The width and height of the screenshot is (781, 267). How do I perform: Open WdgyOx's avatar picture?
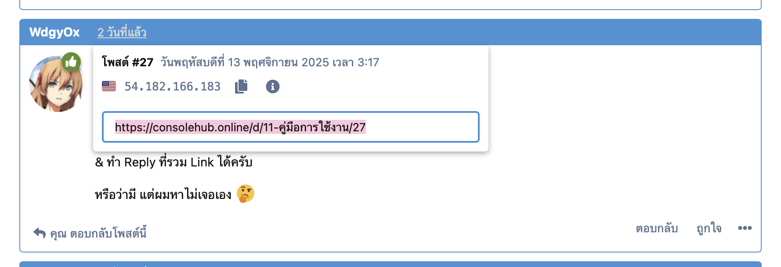coord(55,84)
